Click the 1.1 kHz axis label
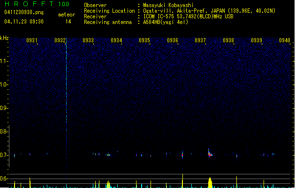This screenshot has height=188, width=295. tap(4, 61)
